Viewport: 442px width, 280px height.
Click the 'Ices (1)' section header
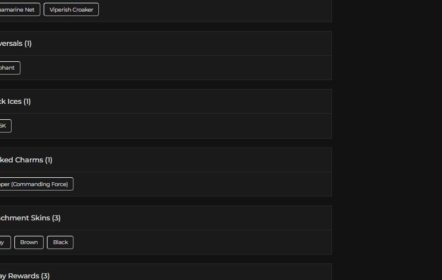(15, 102)
